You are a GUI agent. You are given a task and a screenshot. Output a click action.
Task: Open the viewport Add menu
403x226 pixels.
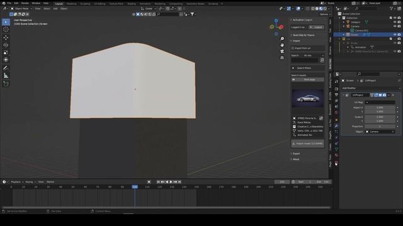click(55, 8)
